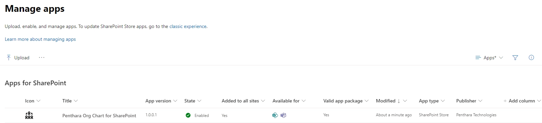The image size is (542, 123).
Task: Open the three-dot more options menu
Action: tap(41, 58)
